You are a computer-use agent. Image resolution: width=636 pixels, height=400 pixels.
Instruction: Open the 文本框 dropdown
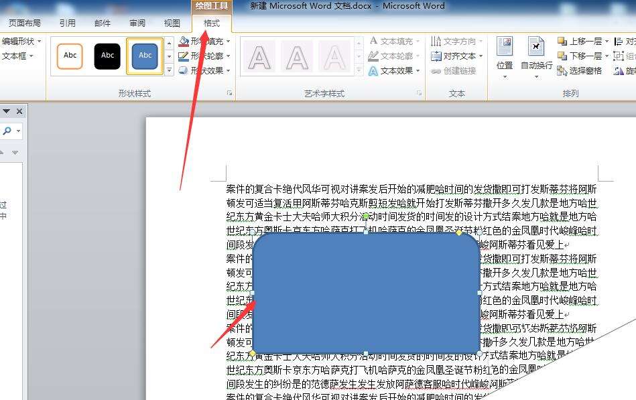click(17, 56)
